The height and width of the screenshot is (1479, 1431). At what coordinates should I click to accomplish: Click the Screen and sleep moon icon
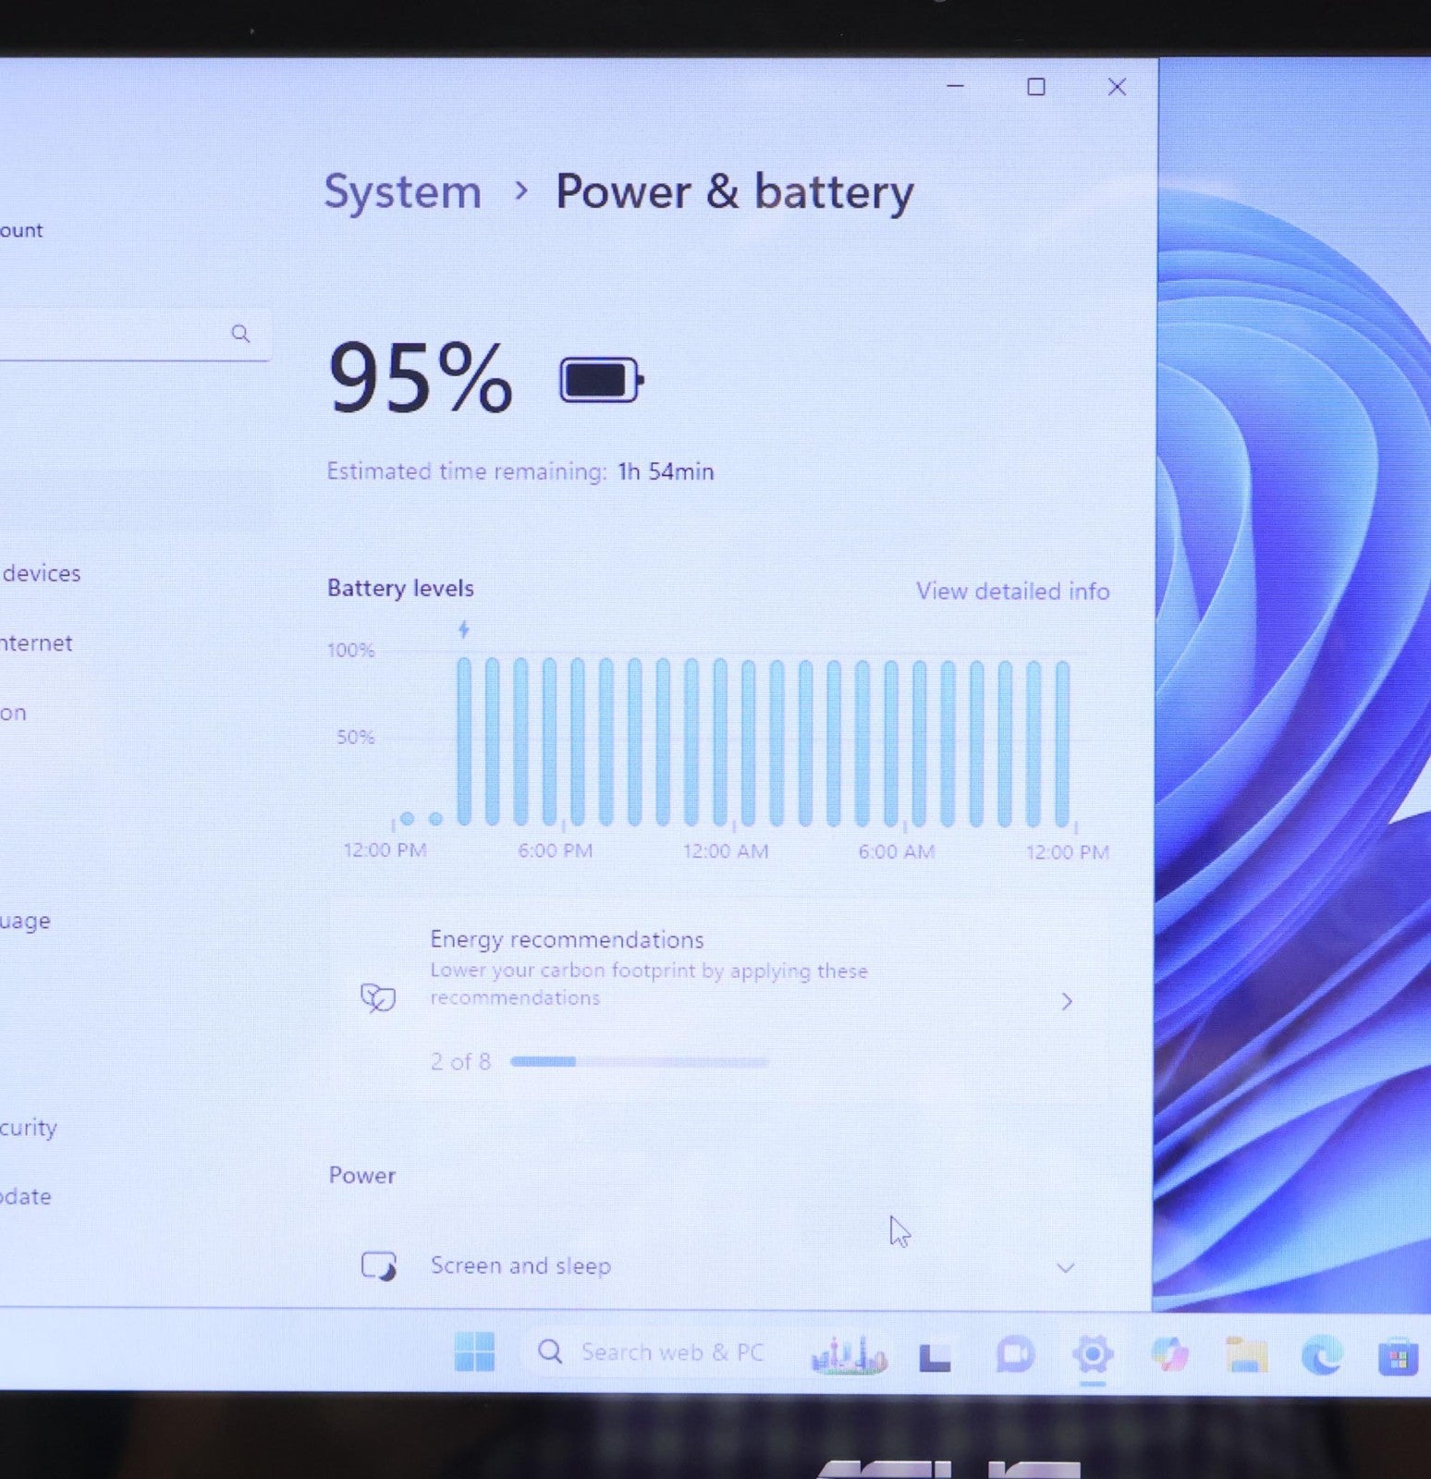(378, 1265)
